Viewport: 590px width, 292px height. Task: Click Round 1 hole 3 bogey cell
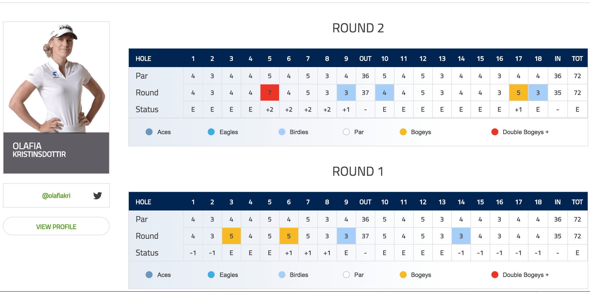pos(231,236)
